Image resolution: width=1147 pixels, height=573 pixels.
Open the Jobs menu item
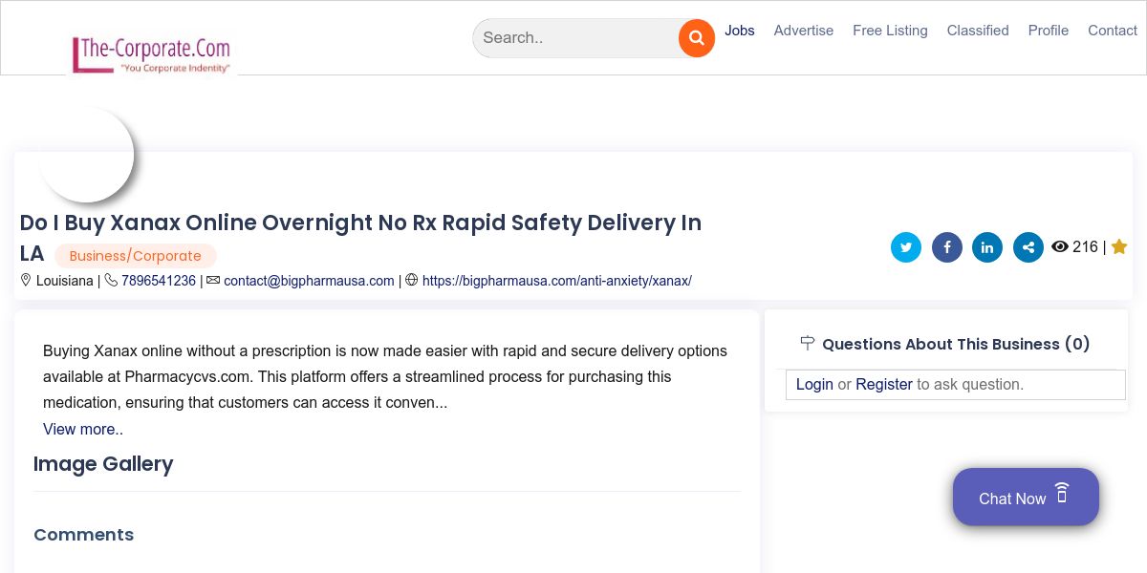[x=740, y=31]
